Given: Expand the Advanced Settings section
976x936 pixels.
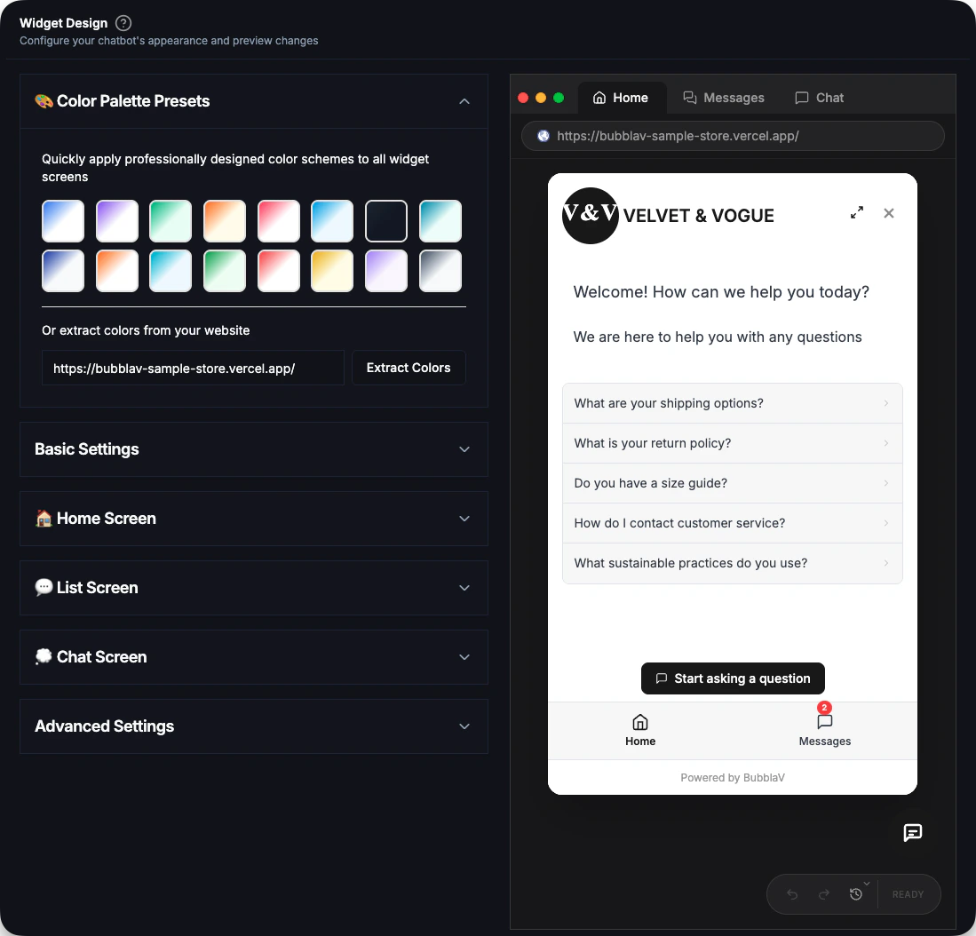Looking at the screenshot, I should pos(254,726).
